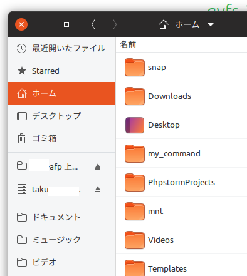Click the house icon in the sidebar
The width and height of the screenshot is (247, 276).
22,93
